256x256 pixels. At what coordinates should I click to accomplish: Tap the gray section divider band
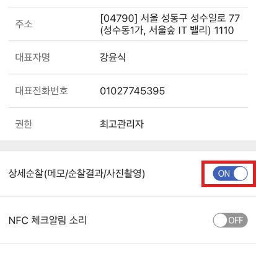coord(128,146)
